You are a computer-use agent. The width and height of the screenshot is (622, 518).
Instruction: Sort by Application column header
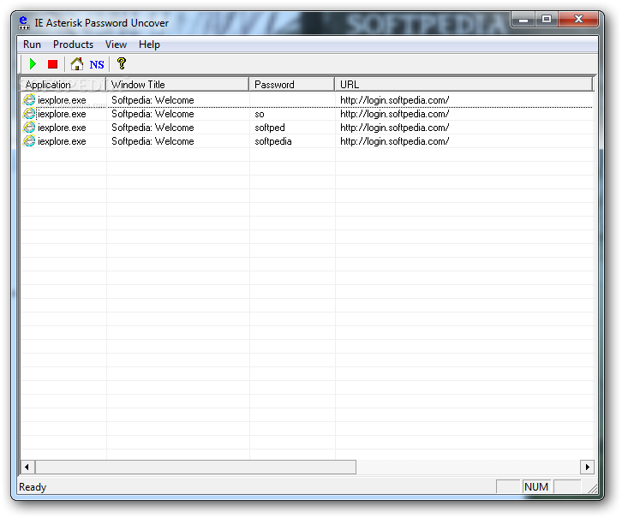63,85
